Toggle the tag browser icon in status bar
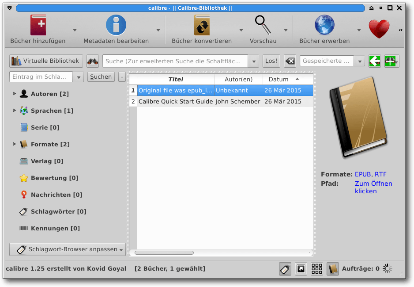414x287 pixels. click(285, 269)
